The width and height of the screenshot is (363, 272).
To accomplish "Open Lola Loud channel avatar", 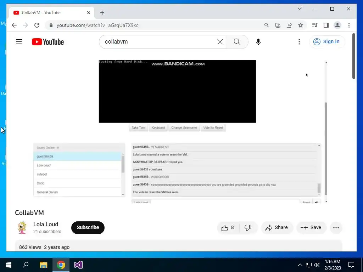I will click(x=22, y=228).
